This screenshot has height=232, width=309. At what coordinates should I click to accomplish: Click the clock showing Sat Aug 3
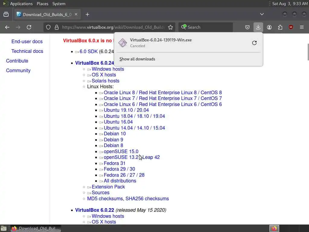click(290, 4)
